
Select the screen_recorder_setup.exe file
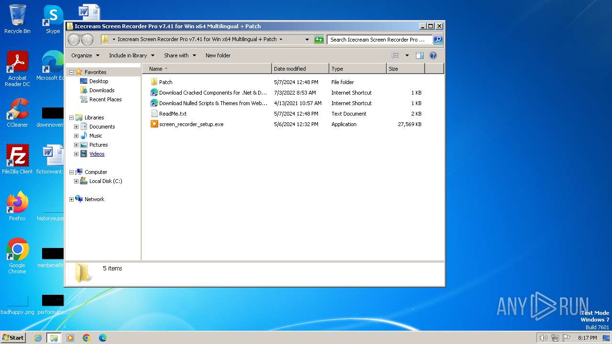[191, 124]
